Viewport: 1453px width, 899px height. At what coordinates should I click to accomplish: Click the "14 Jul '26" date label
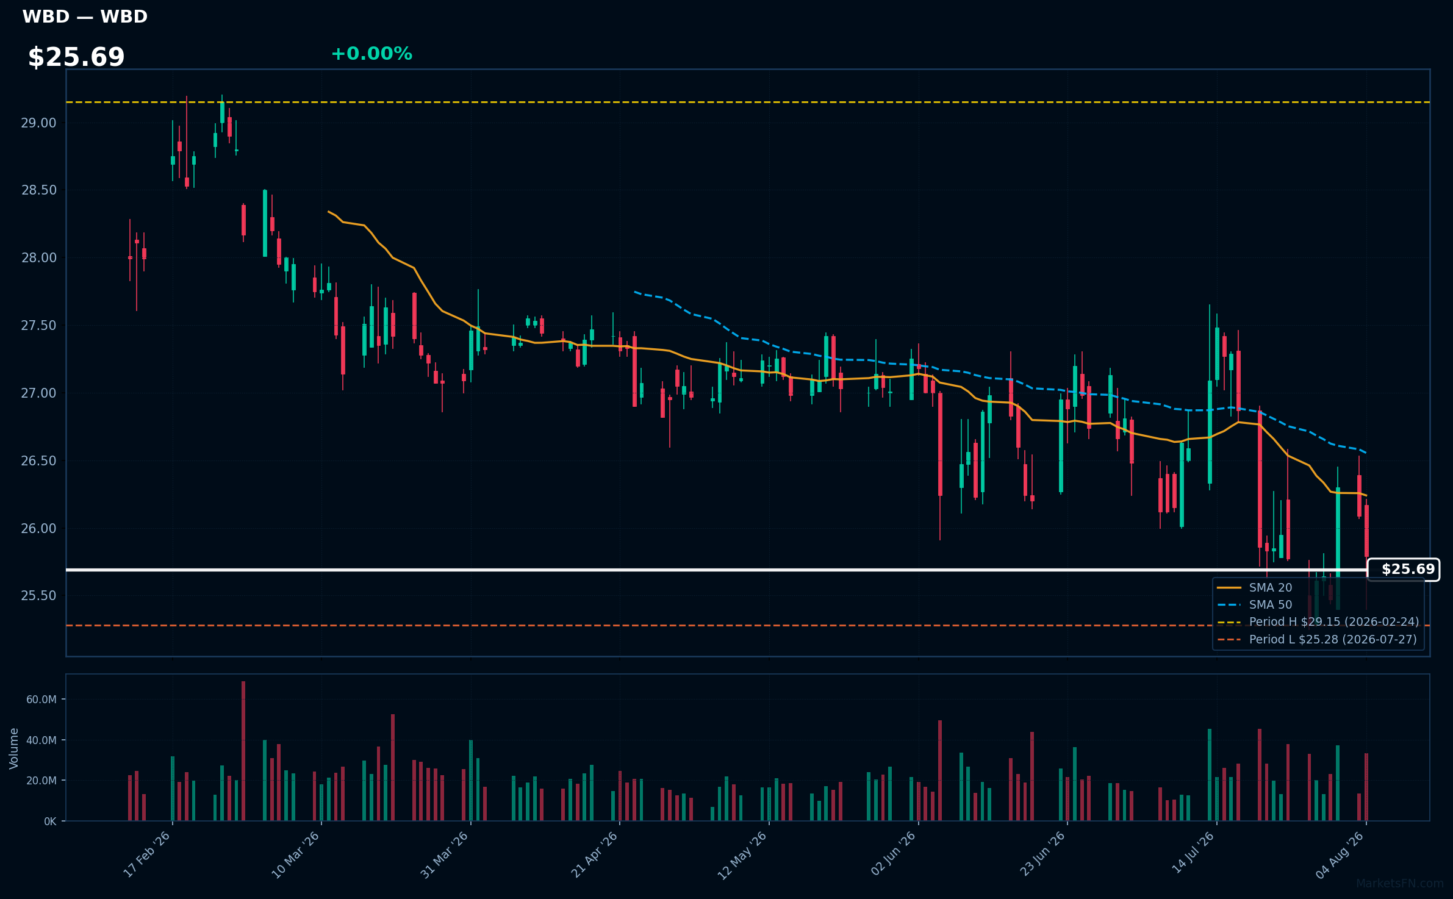point(1193,853)
